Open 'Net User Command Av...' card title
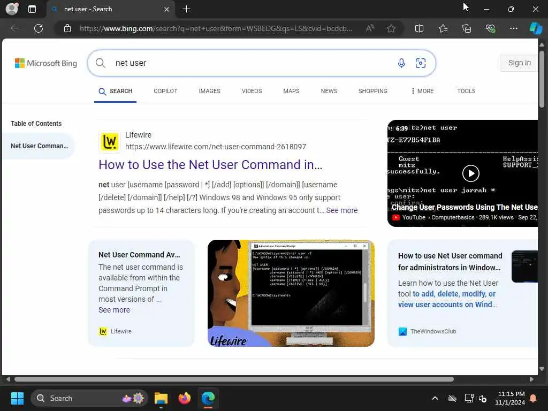The image size is (548, 411). [139, 255]
